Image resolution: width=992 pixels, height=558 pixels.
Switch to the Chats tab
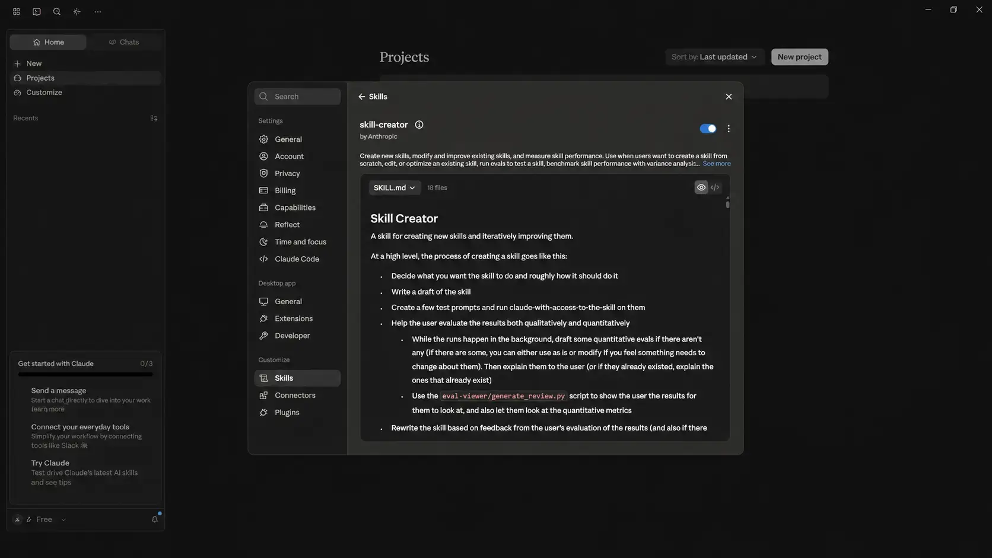point(124,42)
